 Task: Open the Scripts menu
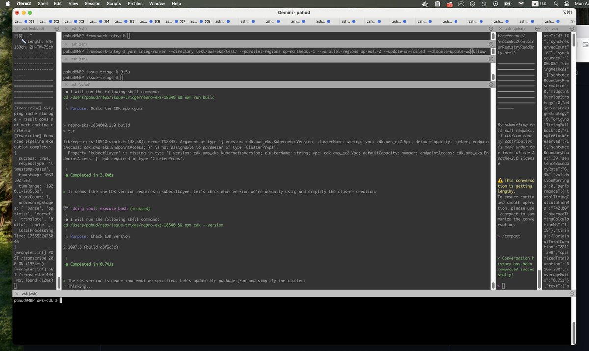pos(114,3)
